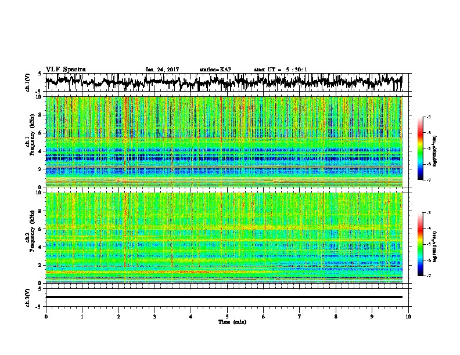
Task: Click the time axis tick label "7"
Action: [x=300, y=317]
